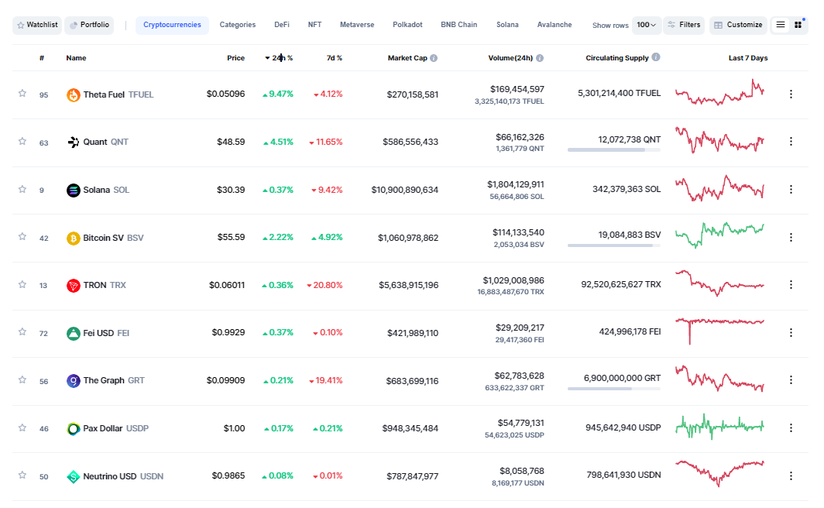Sort by rank # column header
Viewport: 824px width, 508px height.
(x=42, y=58)
